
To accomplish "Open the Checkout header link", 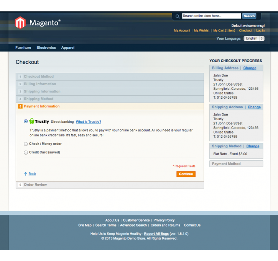I will (245, 31).
